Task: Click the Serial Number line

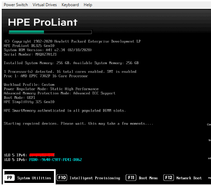Action: click(30, 54)
